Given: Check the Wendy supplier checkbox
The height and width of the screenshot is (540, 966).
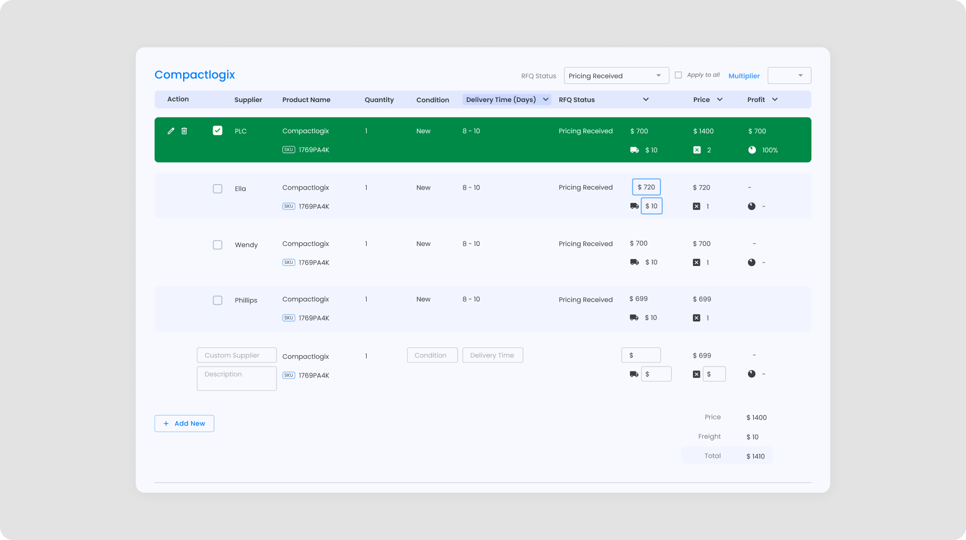Looking at the screenshot, I should [x=218, y=245].
